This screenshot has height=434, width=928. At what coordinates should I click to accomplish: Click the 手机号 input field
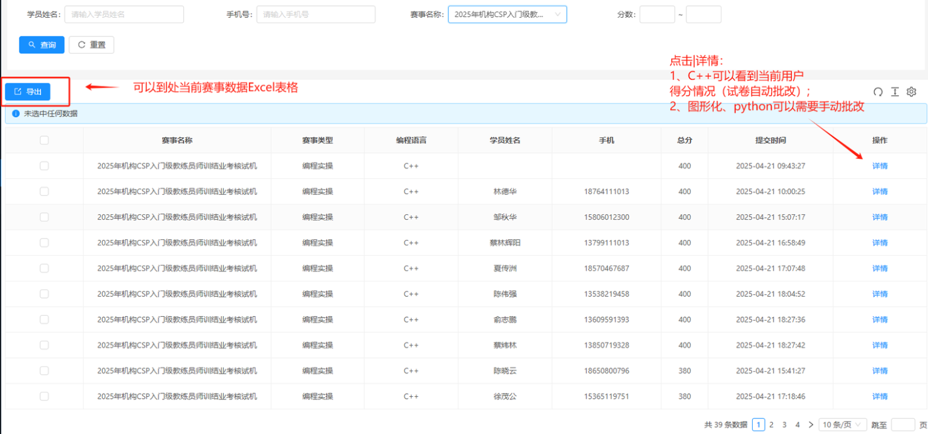315,14
